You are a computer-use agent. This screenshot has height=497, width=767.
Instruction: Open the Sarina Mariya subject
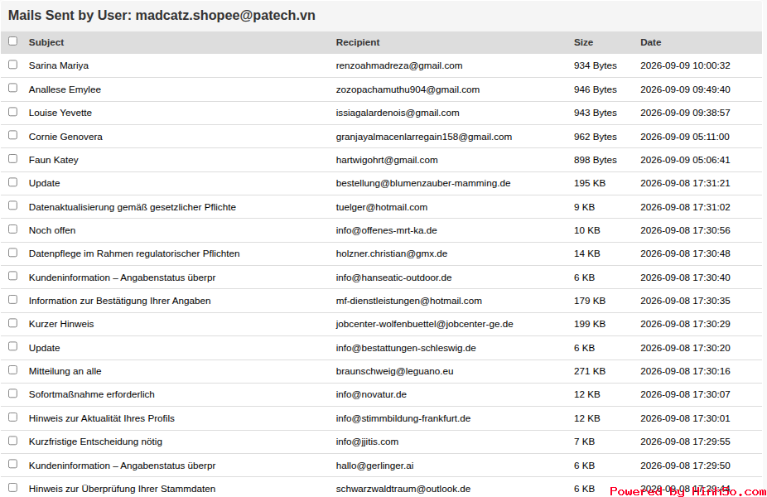[59, 65]
